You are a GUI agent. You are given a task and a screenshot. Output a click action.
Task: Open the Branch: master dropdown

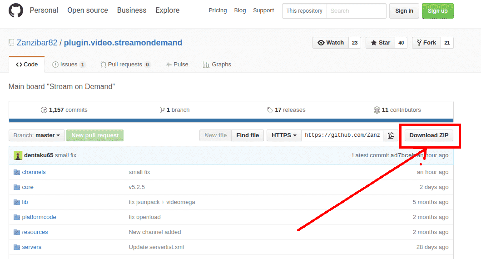coord(37,135)
